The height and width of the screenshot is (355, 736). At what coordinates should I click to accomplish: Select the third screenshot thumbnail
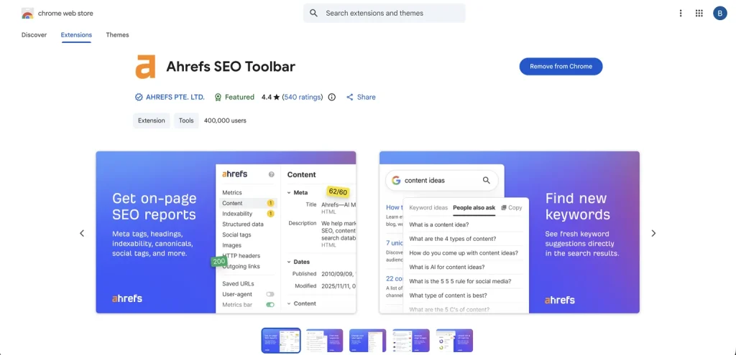[367, 341]
